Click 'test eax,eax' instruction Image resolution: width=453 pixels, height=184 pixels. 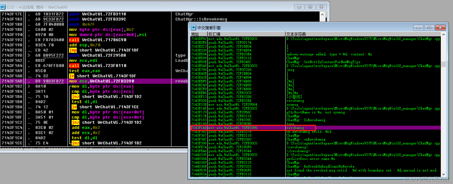click(85, 71)
